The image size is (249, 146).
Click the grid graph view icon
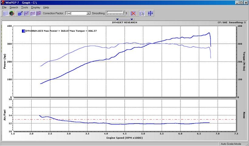click(6, 13)
